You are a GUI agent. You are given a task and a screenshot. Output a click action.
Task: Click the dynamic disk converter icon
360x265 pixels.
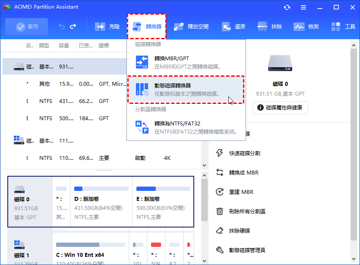click(x=142, y=89)
